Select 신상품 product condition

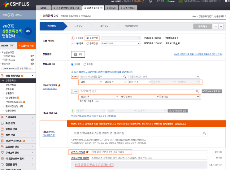pyautogui.click(x=72, y=64)
